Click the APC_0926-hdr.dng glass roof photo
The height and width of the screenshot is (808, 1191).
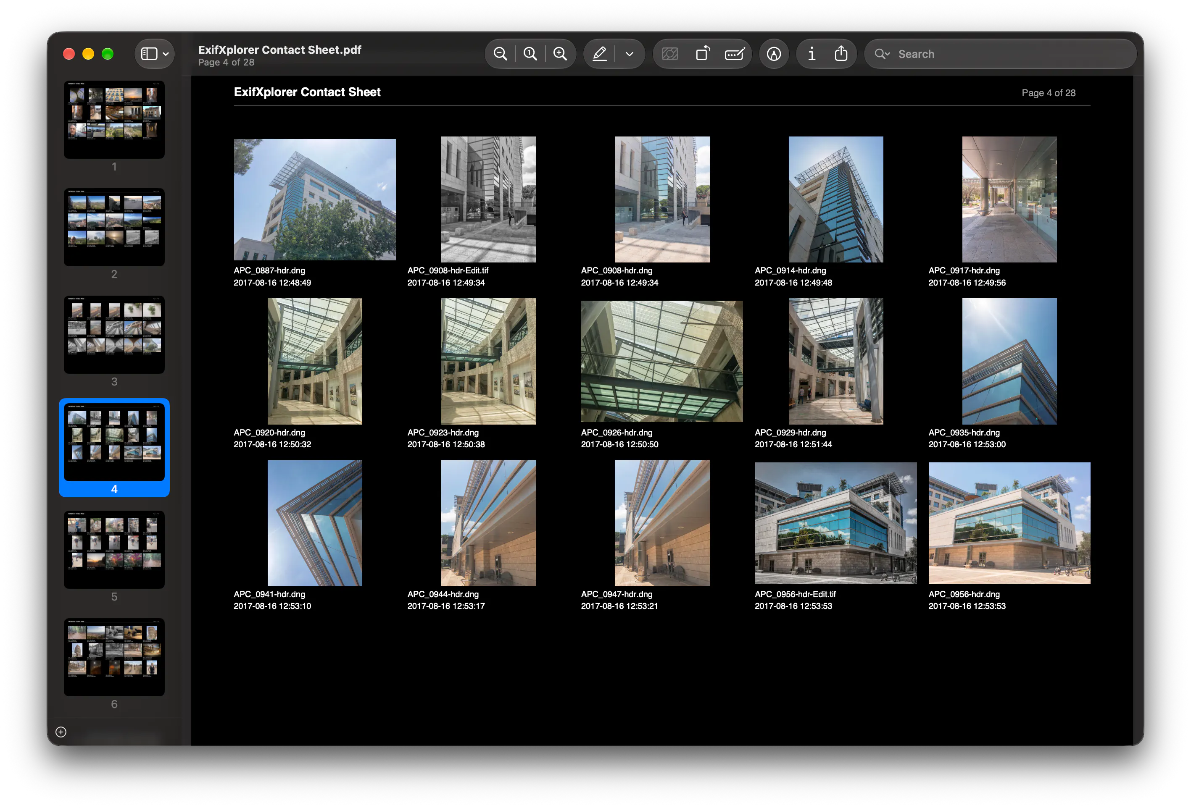[662, 361]
